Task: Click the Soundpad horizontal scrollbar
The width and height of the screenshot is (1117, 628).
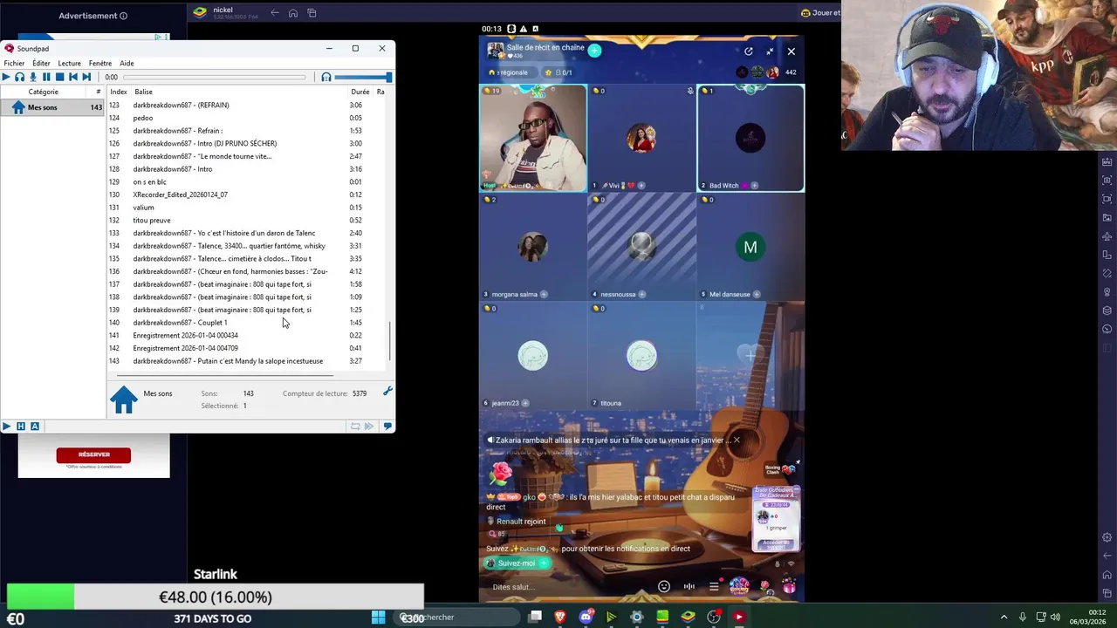Action: point(224,375)
